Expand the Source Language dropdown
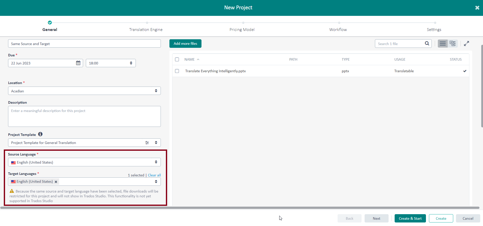Image resolution: width=483 pixels, height=226 pixels. 84,162
